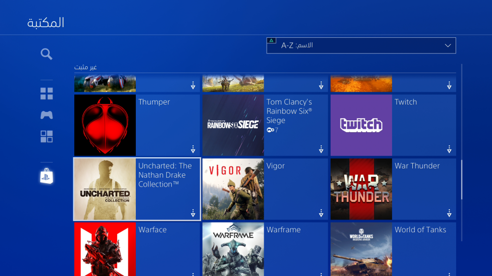Open Uncharted: The Nathan Drake Collection cover
The image size is (492, 276).
coord(105,189)
